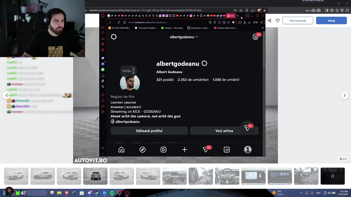Open 1.030 de urmăriri following list

226,80
